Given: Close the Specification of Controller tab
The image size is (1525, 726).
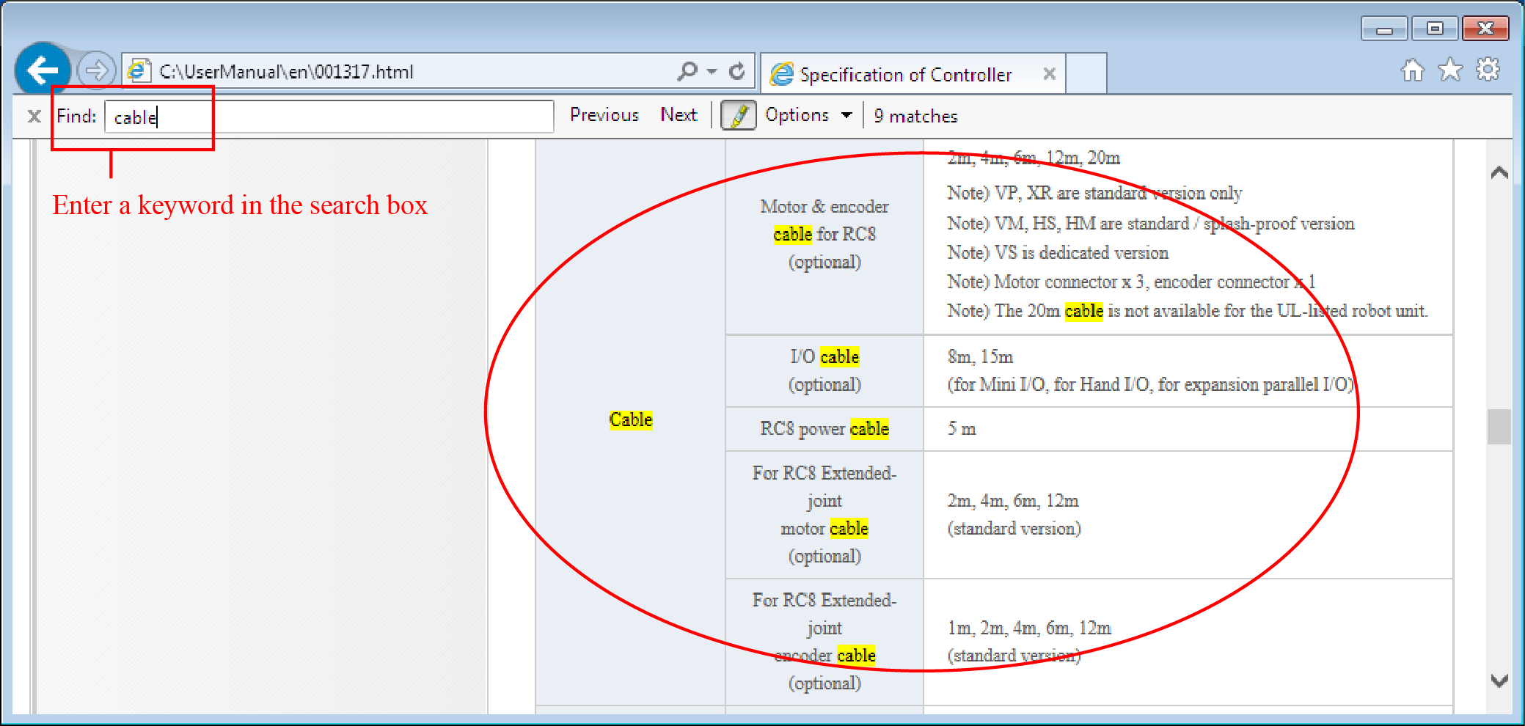Looking at the screenshot, I should (x=1049, y=74).
